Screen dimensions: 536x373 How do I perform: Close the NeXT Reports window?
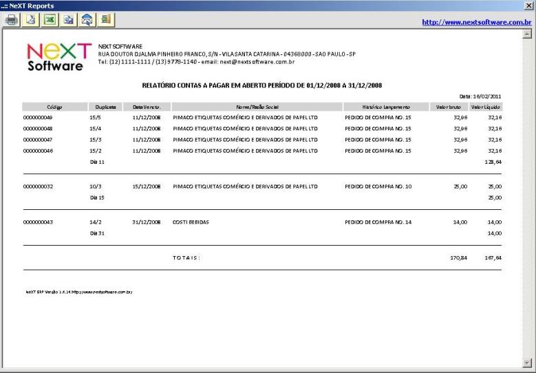point(529,6)
